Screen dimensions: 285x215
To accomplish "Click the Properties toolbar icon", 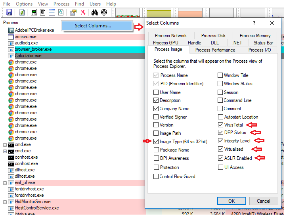I will pyautogui.click(x=73, y=12).
